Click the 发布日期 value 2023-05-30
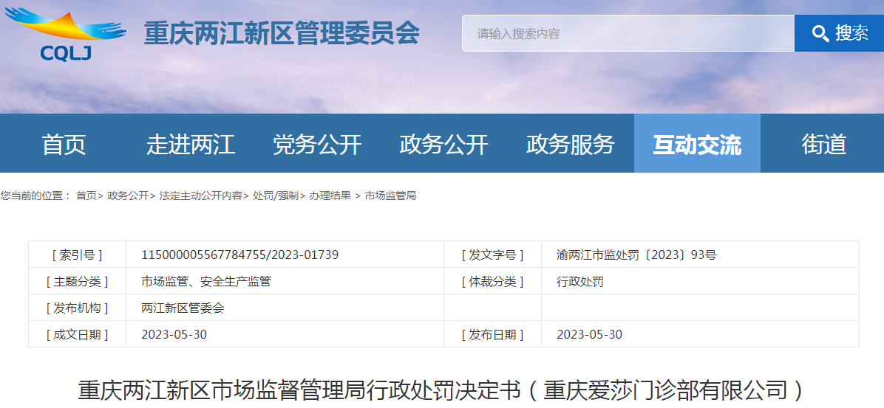This screenshot has height=408, width=884. click(590, 334)
